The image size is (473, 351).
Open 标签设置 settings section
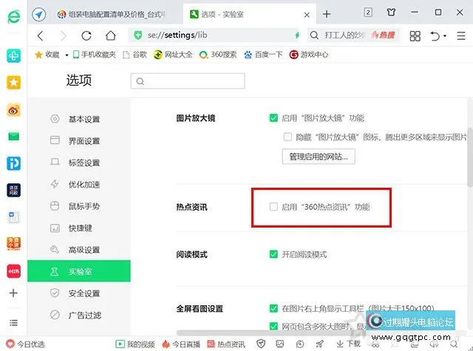(x=79, y=163)
